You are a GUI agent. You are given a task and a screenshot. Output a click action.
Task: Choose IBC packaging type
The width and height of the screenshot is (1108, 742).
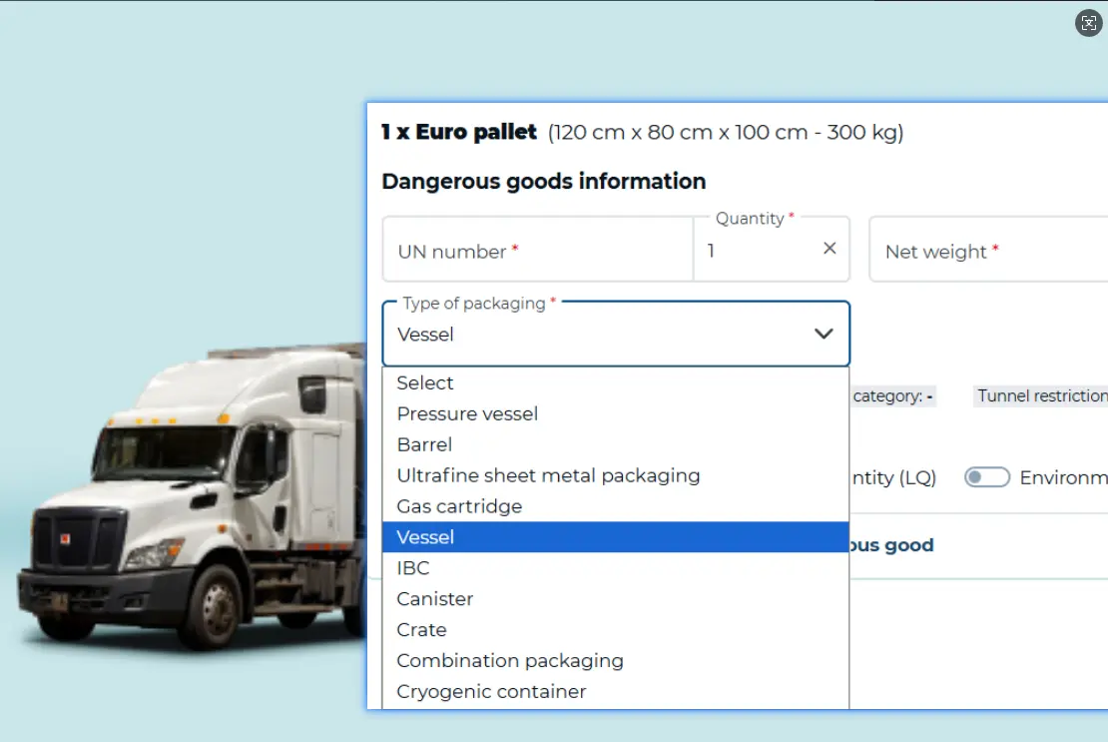click(x=616, y=568)
